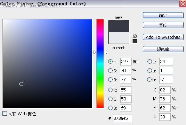Enable the 只有 Web 颜色 checkbox

pos(5,114)
